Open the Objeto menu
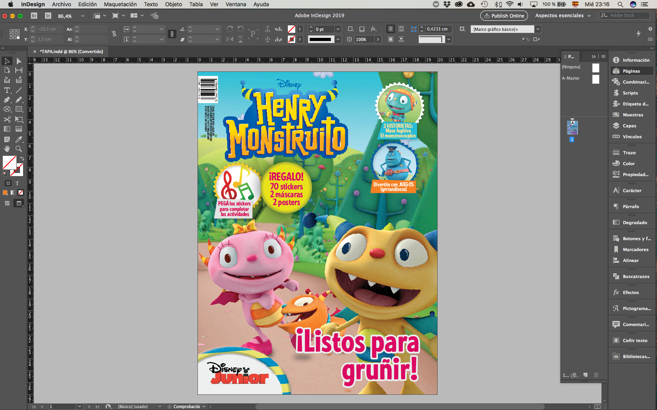 click(x=174, y=4)
